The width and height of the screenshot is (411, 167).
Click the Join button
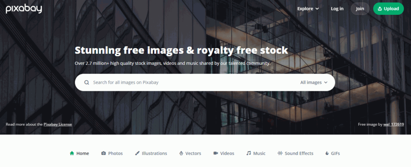(360, 9)
